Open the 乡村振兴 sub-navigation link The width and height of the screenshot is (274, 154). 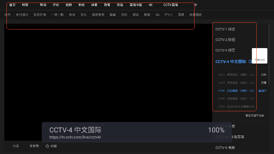click(22, 15)
